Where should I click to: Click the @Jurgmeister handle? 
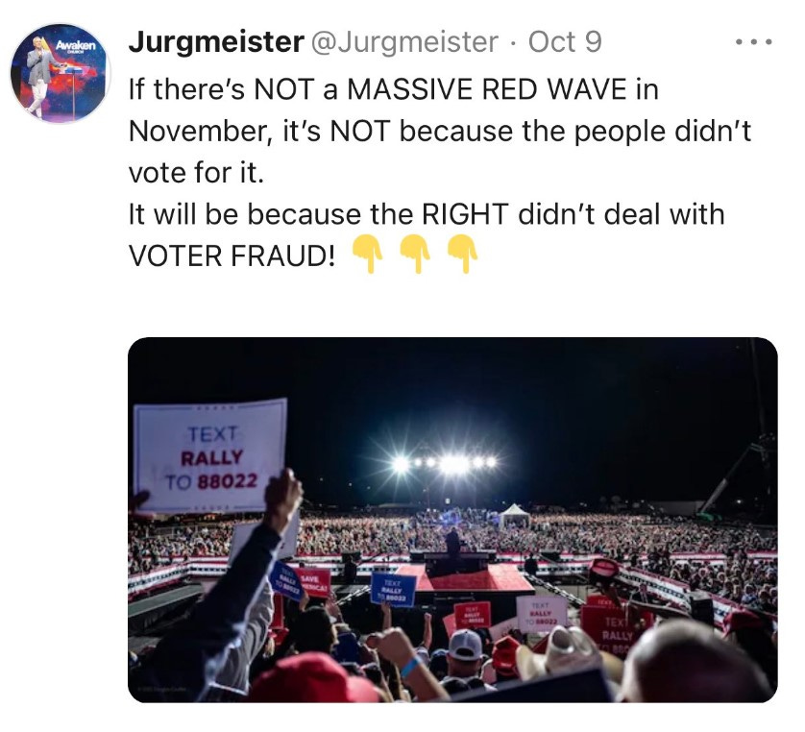[405, 42]
